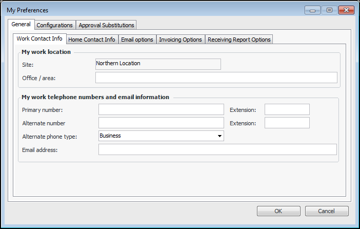Close the My Preferences dialog
360x229 pixels.
pos(347,10)
